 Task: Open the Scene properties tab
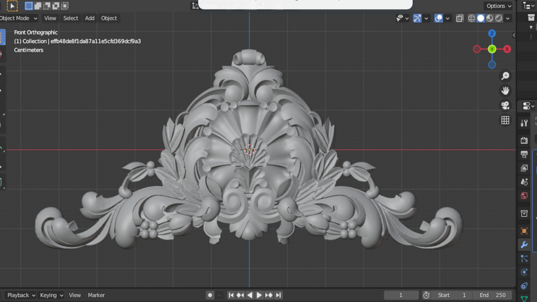[524, 182]
